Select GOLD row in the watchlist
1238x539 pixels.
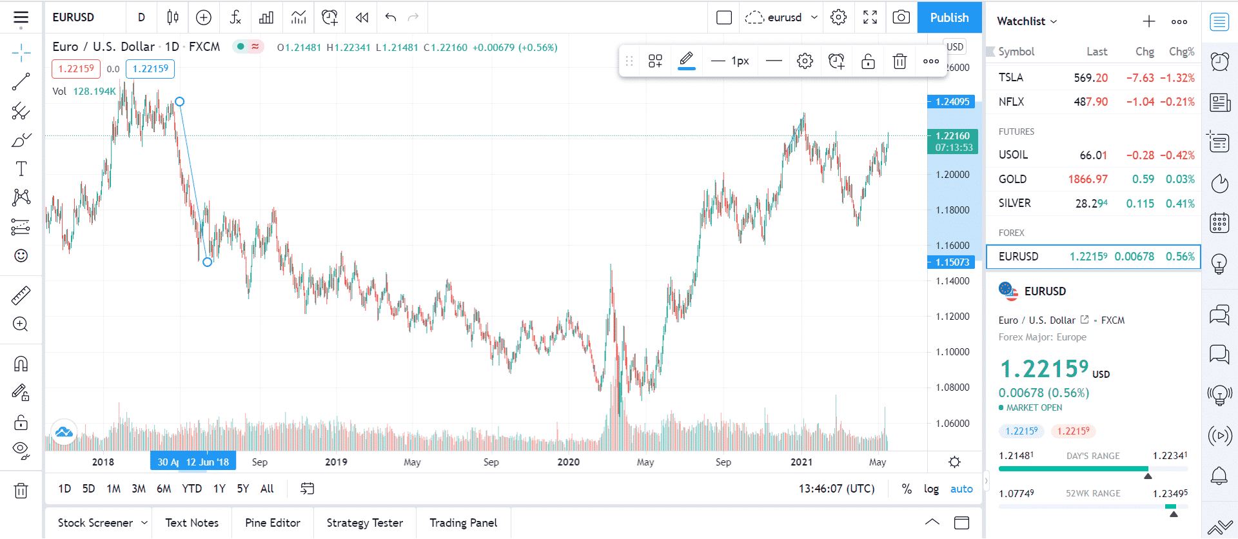click(1094, 179)
